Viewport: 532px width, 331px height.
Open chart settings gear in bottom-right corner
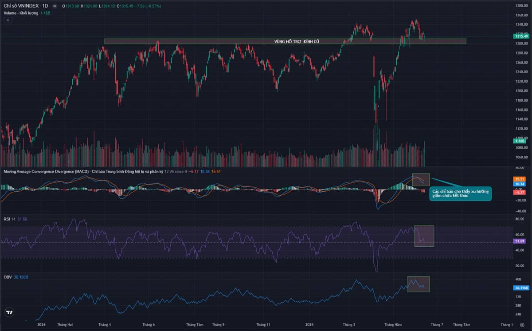522,325
